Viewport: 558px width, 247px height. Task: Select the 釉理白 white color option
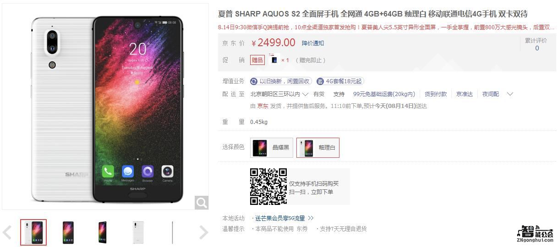318,148
